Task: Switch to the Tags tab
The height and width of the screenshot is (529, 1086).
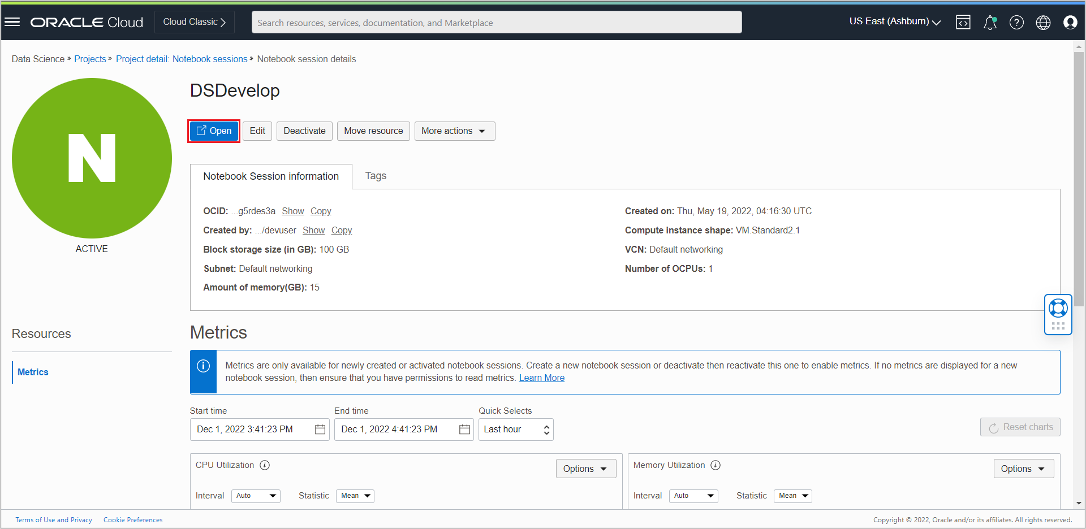Action: pyautogui.click(x=376, y=176)
